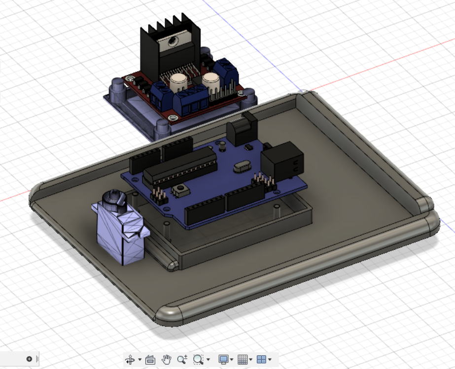455x369 pixels.
Task: Activate the Look At tool
Action: 150,360
